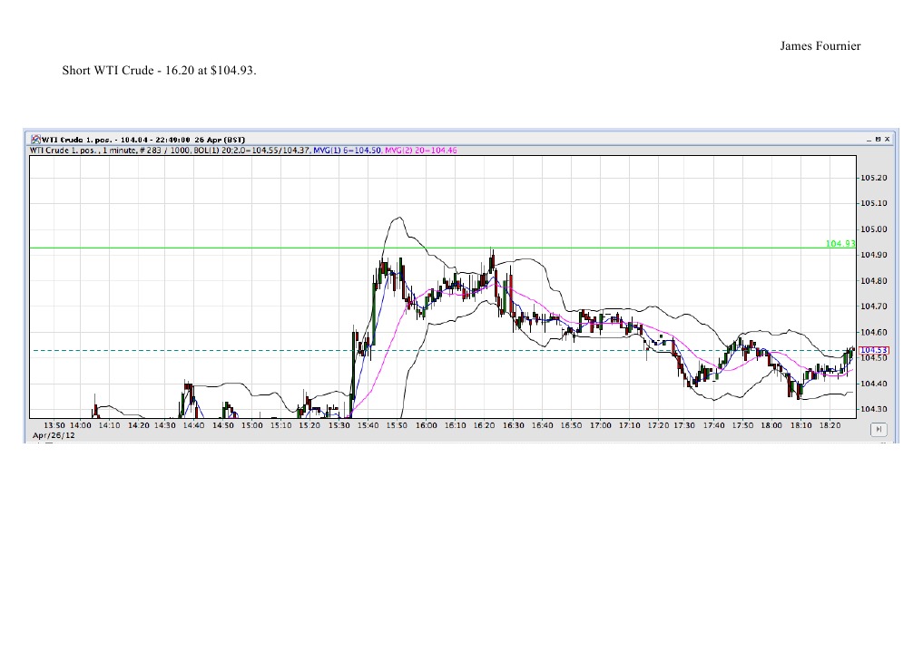The height and width of the screenshot is (652, 923).
Task: Click the 17:00 time axis label
Action: pyautogui.click(x=601, y=425)
